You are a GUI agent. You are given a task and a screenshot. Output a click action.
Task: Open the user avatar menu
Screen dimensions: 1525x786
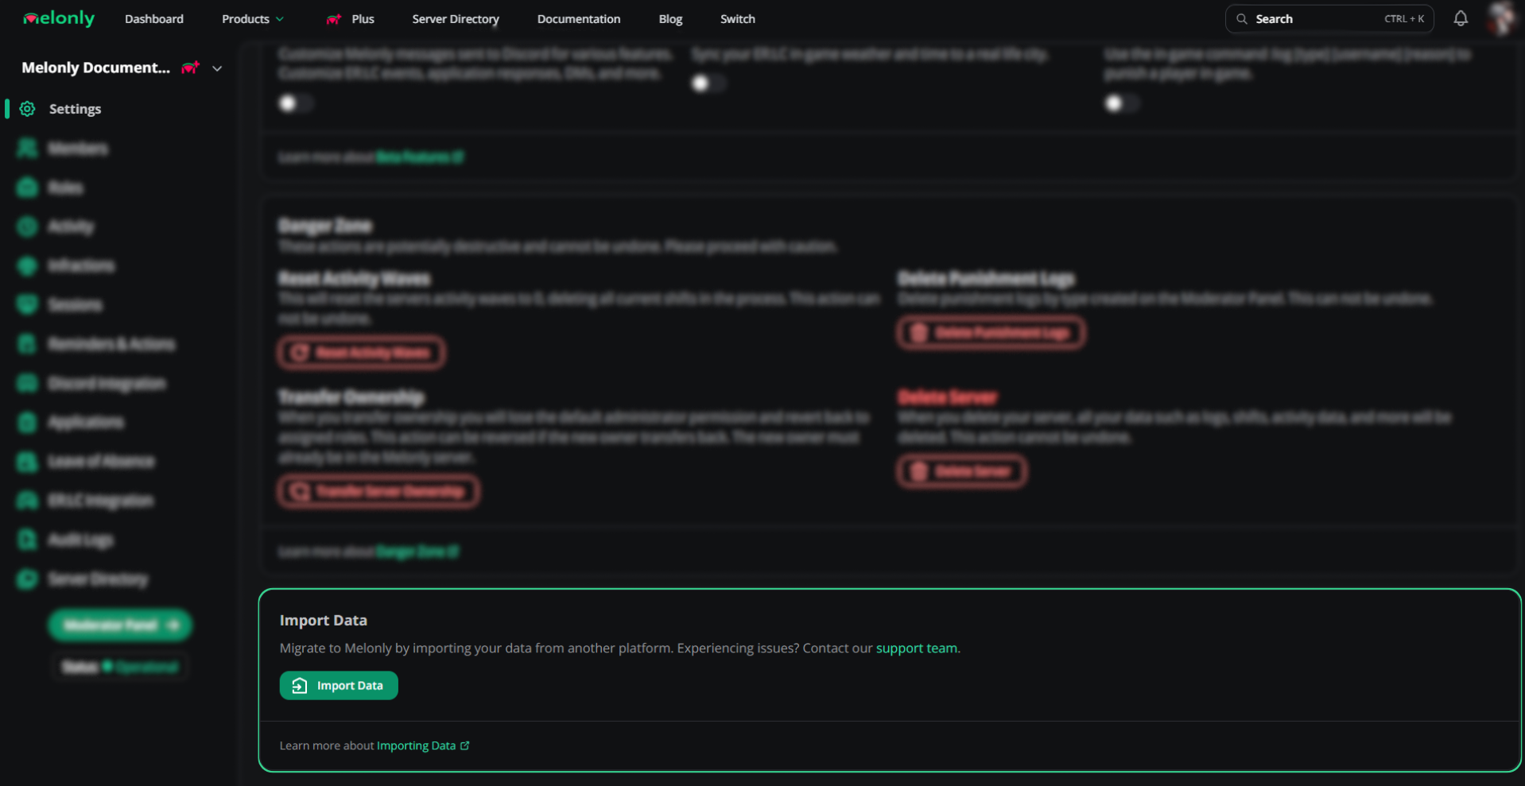tap(1502, 18)
